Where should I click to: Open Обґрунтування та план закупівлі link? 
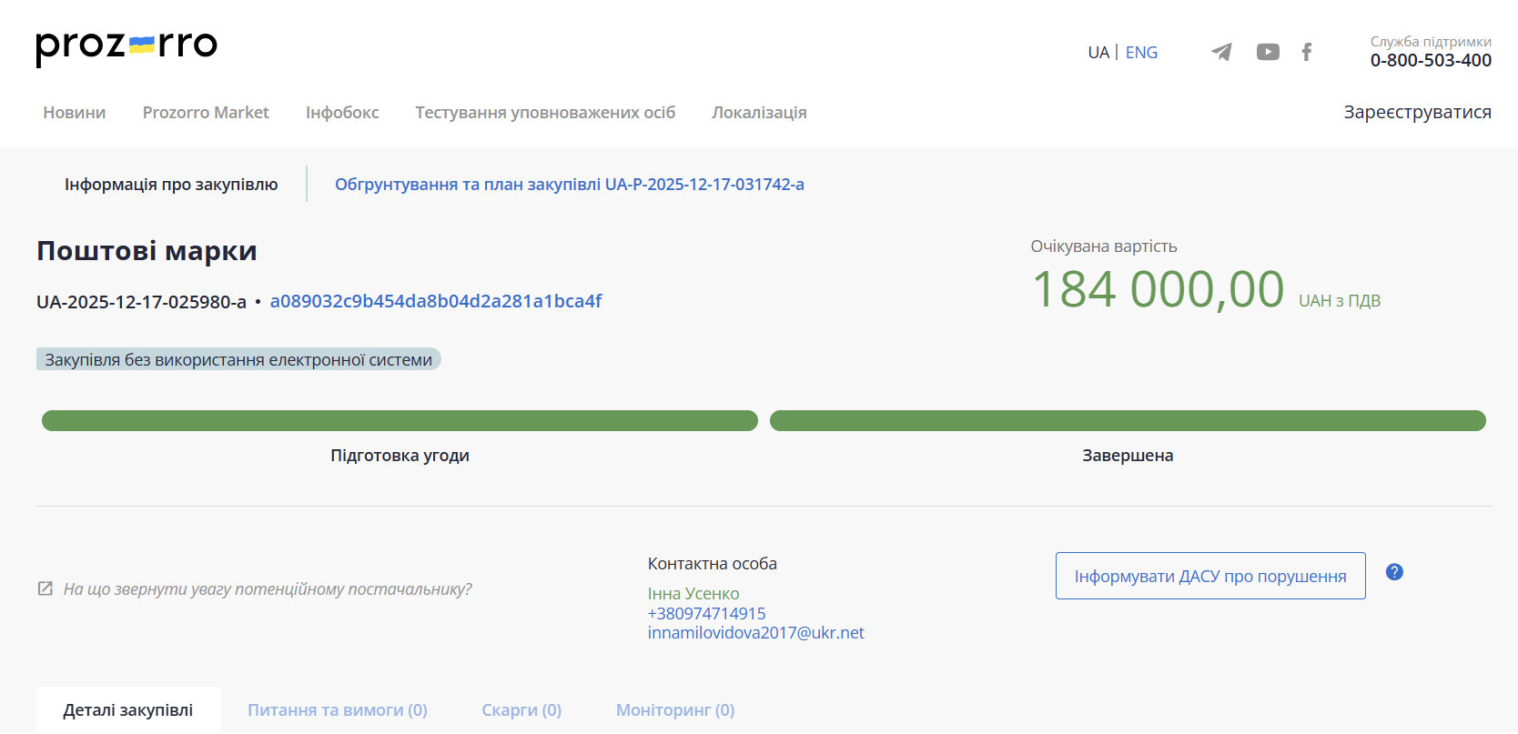(x=570, y=185)
